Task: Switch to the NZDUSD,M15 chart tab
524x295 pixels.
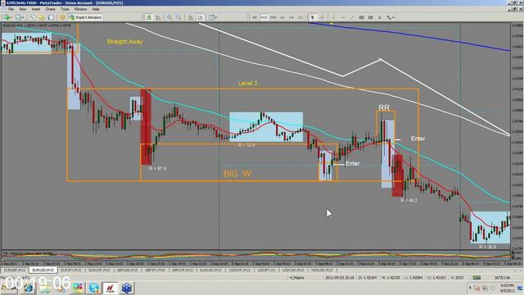Action: click(x=322, y=270)
